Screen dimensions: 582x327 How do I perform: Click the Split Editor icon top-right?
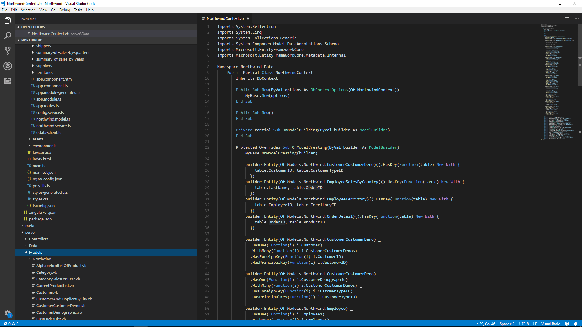[567, 18]
